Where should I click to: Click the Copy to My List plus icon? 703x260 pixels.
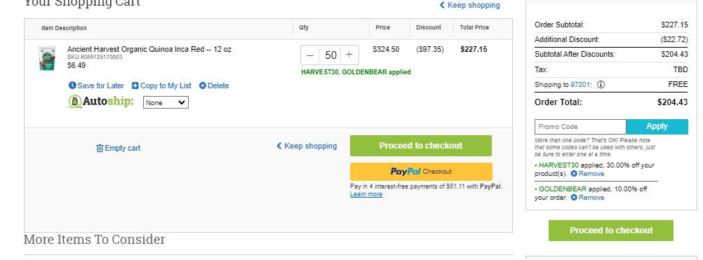click(135, 85)
